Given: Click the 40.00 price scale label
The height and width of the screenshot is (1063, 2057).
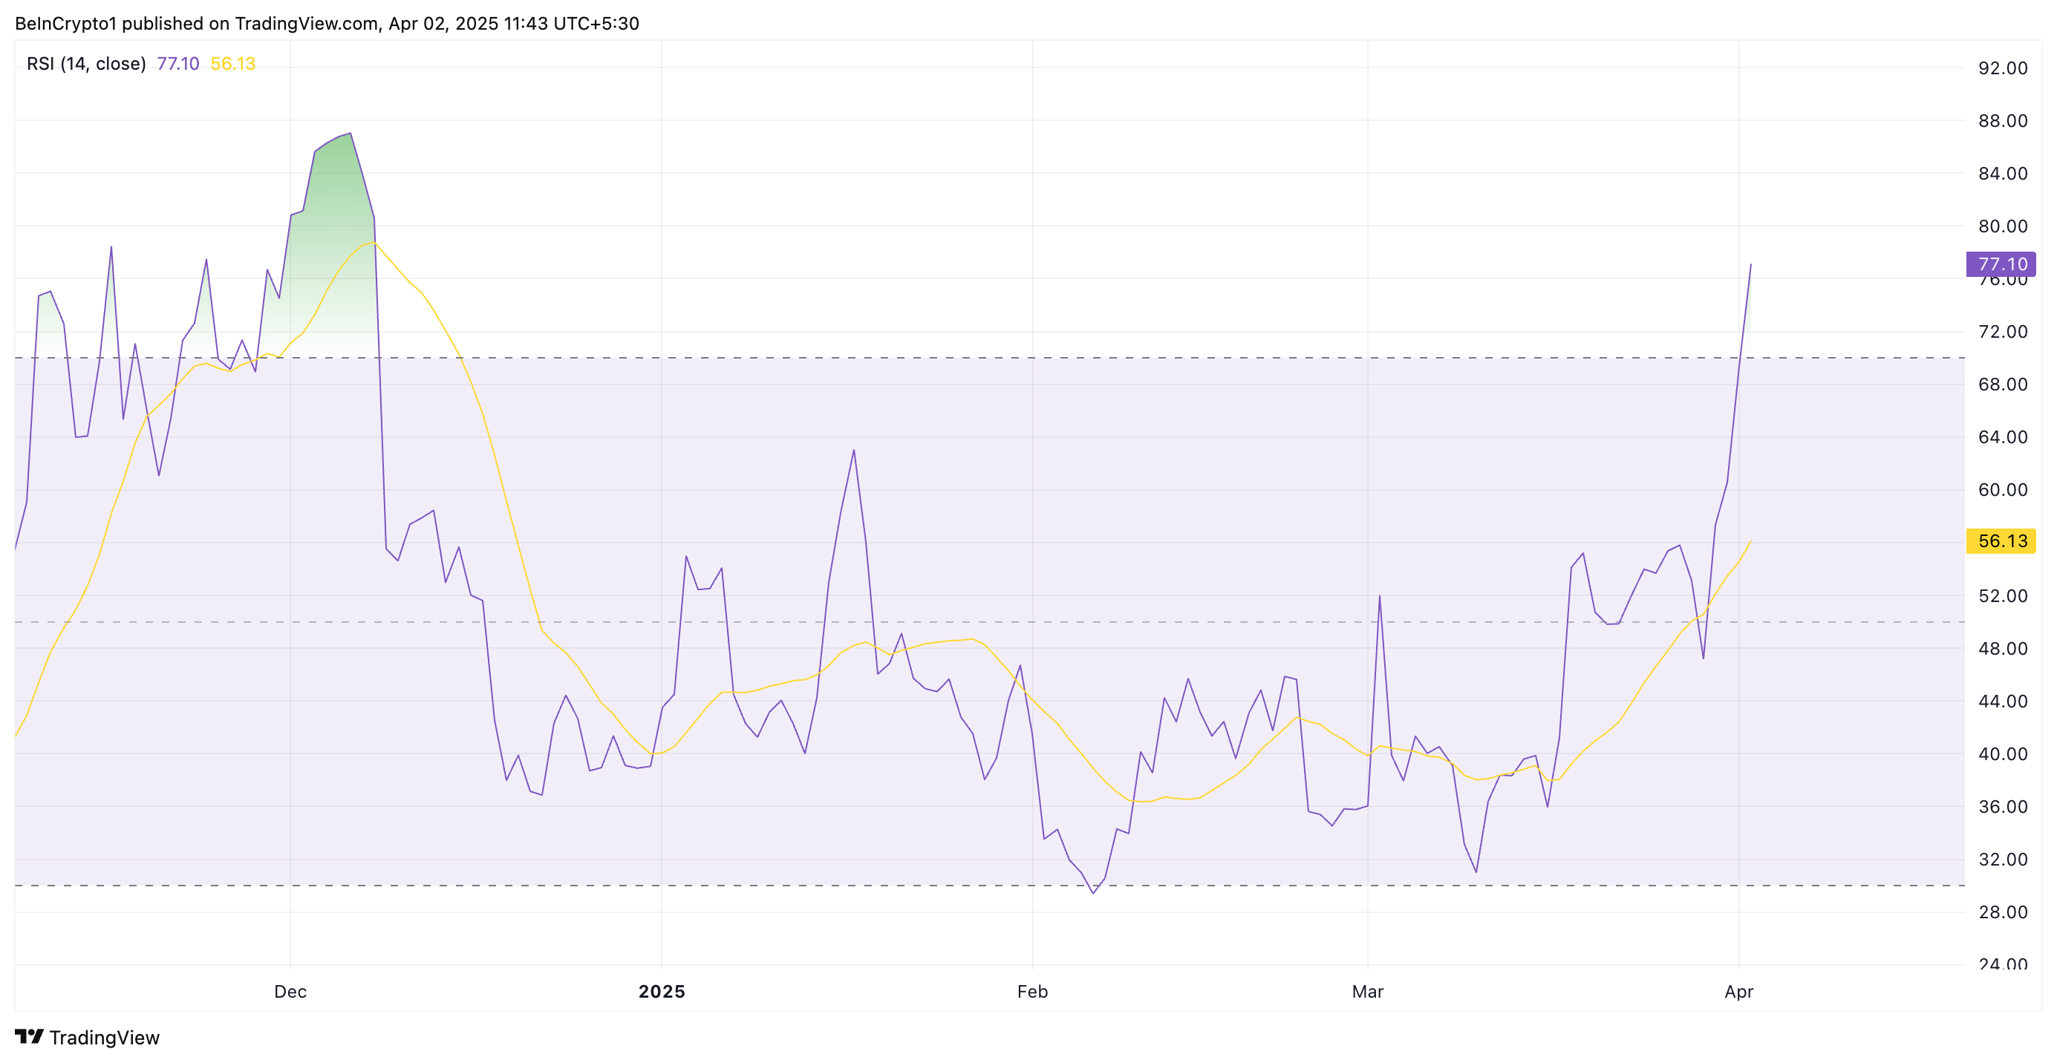Looking at the screenshot, I should click(2002, 754).
